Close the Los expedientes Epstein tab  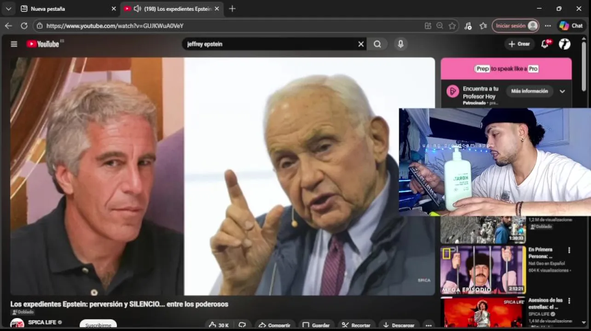click(x=217, y=9)
